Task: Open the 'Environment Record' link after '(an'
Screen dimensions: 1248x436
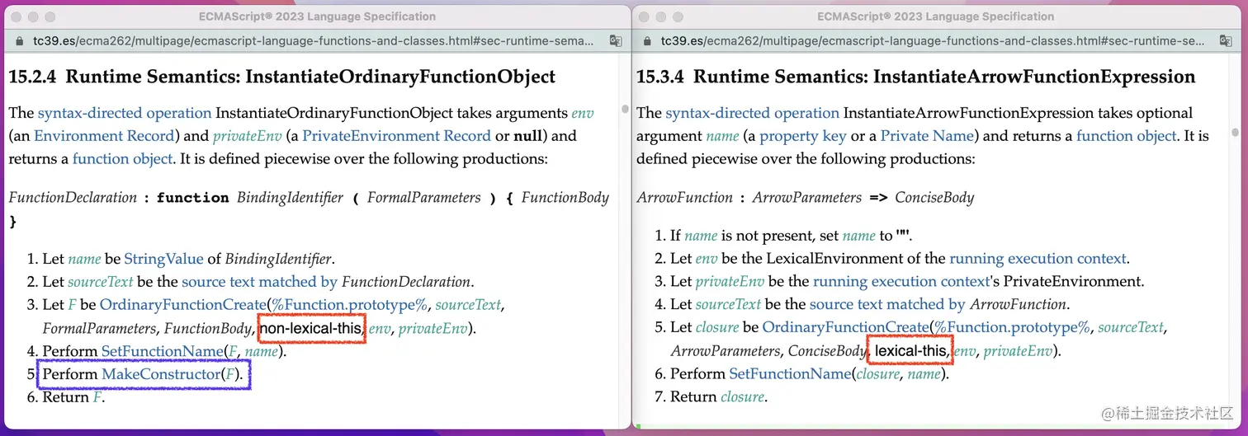Action: (x=104, y=136)
